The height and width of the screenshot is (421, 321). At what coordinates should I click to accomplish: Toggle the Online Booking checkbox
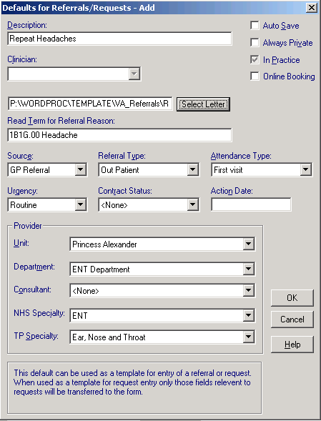(255, 76)
